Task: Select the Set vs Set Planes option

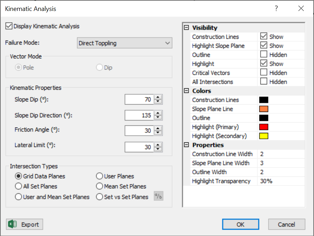Action: tap(99, 197)
